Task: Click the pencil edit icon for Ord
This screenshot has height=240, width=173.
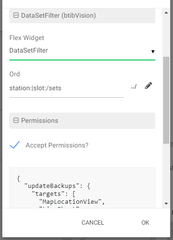Action: [x=148, y=86]
